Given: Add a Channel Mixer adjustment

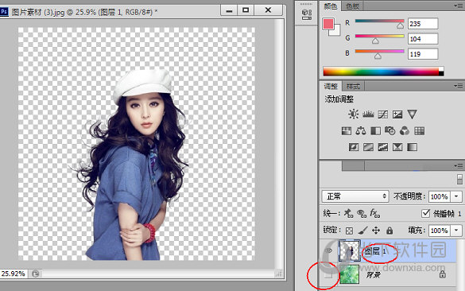Looking at the screenshot, I should coord(405,131).
